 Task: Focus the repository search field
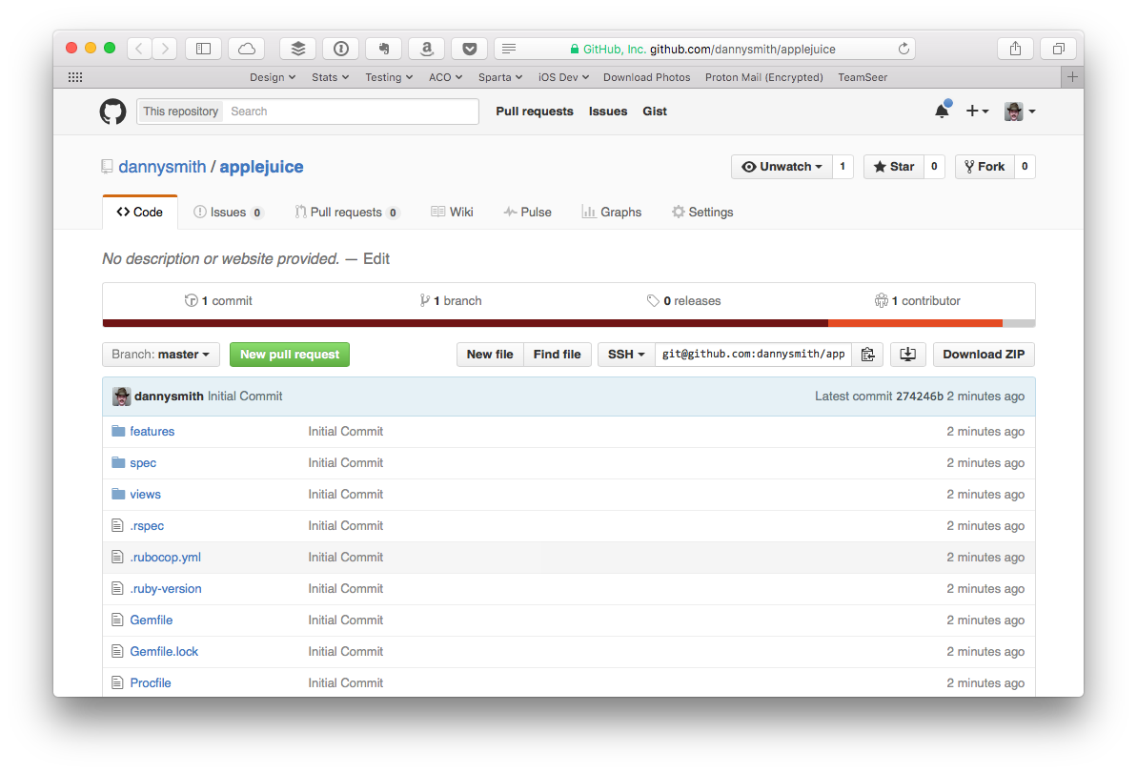350,112
